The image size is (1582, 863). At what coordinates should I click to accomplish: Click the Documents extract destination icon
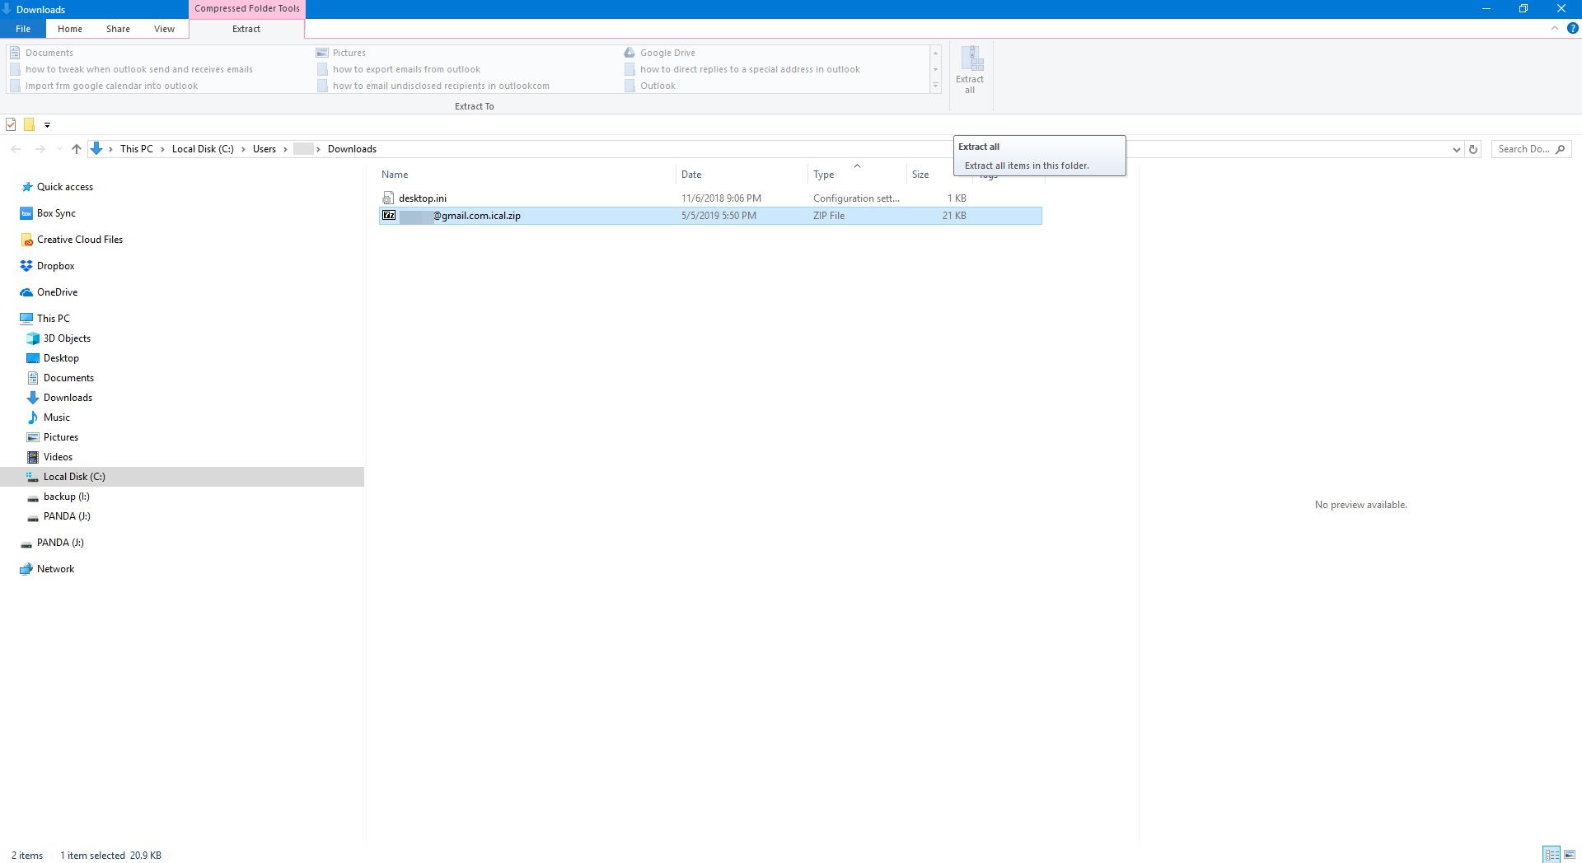[15, 53]
